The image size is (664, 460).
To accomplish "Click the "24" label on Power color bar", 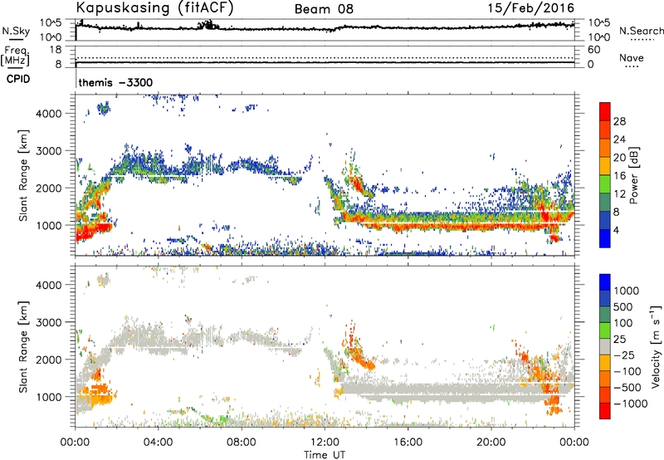I will pyautogui.click(x=619, y=139).
